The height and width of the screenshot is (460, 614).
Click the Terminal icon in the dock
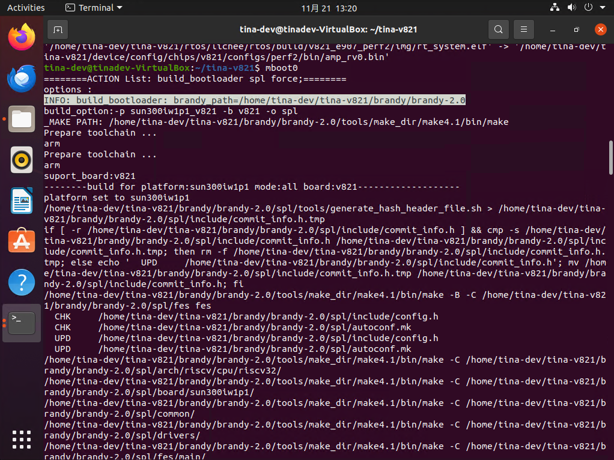pyautogui.click(x=22, y=323)
